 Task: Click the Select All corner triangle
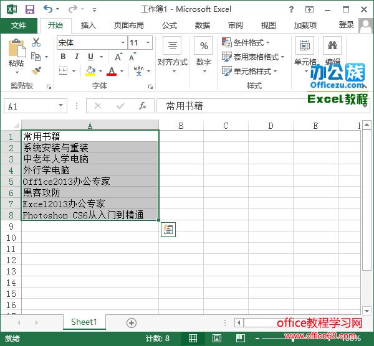coord(16,125)
